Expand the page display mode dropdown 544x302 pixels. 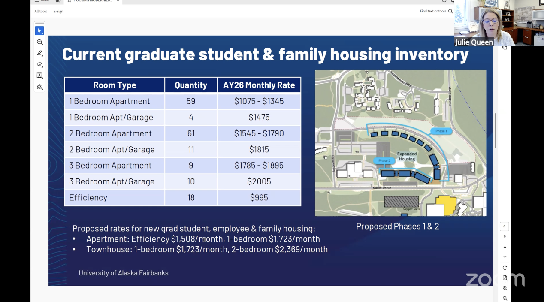click(505, 278)
